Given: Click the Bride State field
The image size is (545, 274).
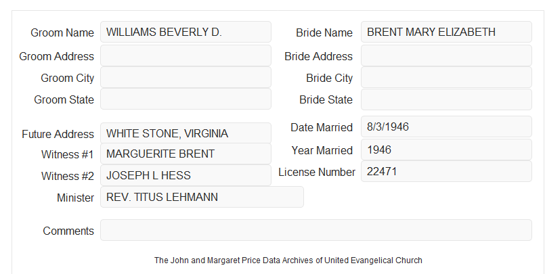Looking at the screenshot, I should (x=446, y=99).
